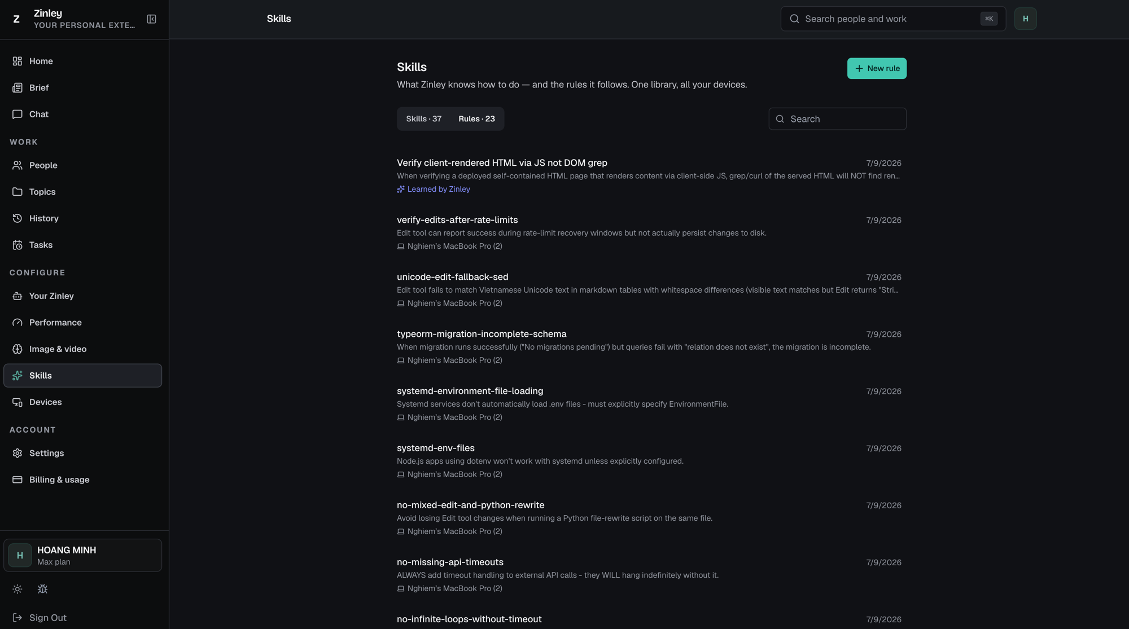Open the HOANG MINH account menu

[x=83, y=556]
